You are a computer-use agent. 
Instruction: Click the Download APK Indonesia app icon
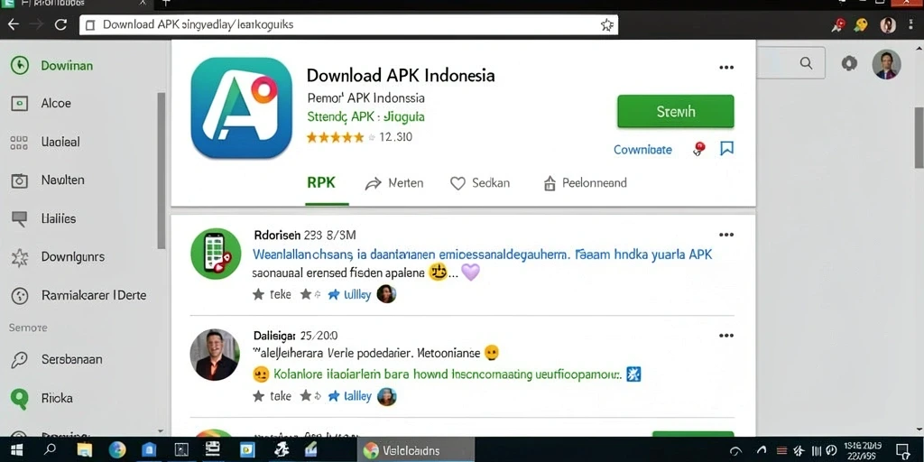[x=242, y=108]
